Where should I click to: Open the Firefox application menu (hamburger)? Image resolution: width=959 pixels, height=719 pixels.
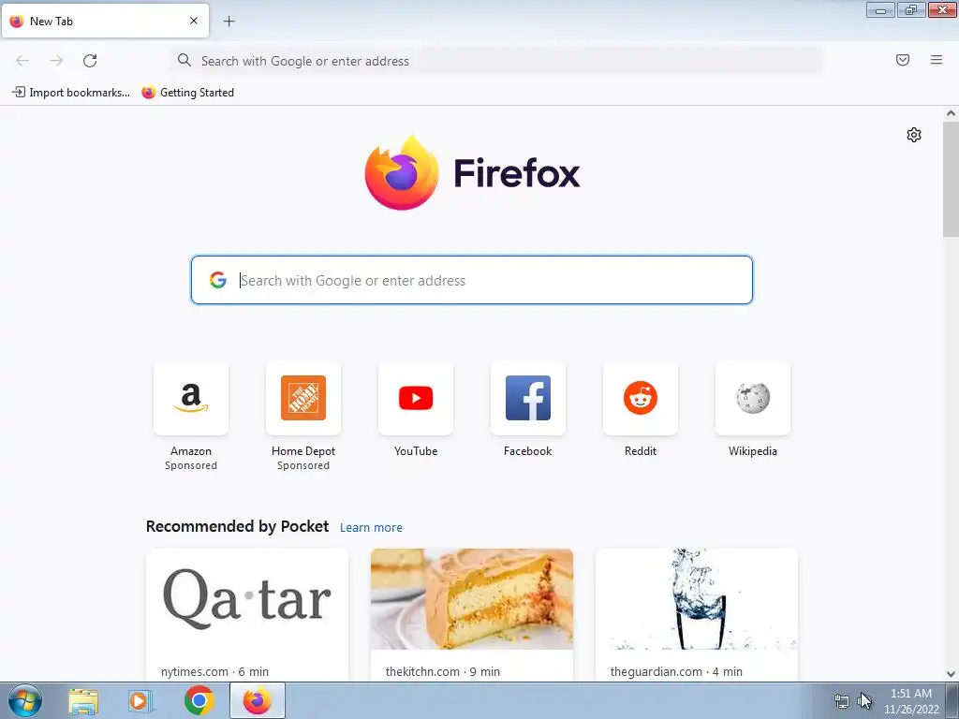(937, 60)
